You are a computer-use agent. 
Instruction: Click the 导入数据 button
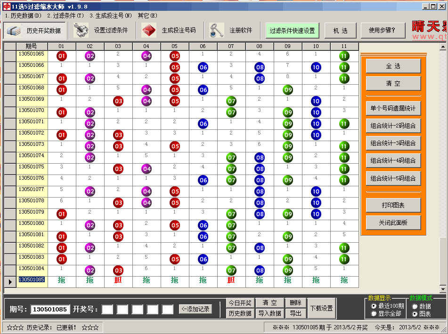[270, 314]
